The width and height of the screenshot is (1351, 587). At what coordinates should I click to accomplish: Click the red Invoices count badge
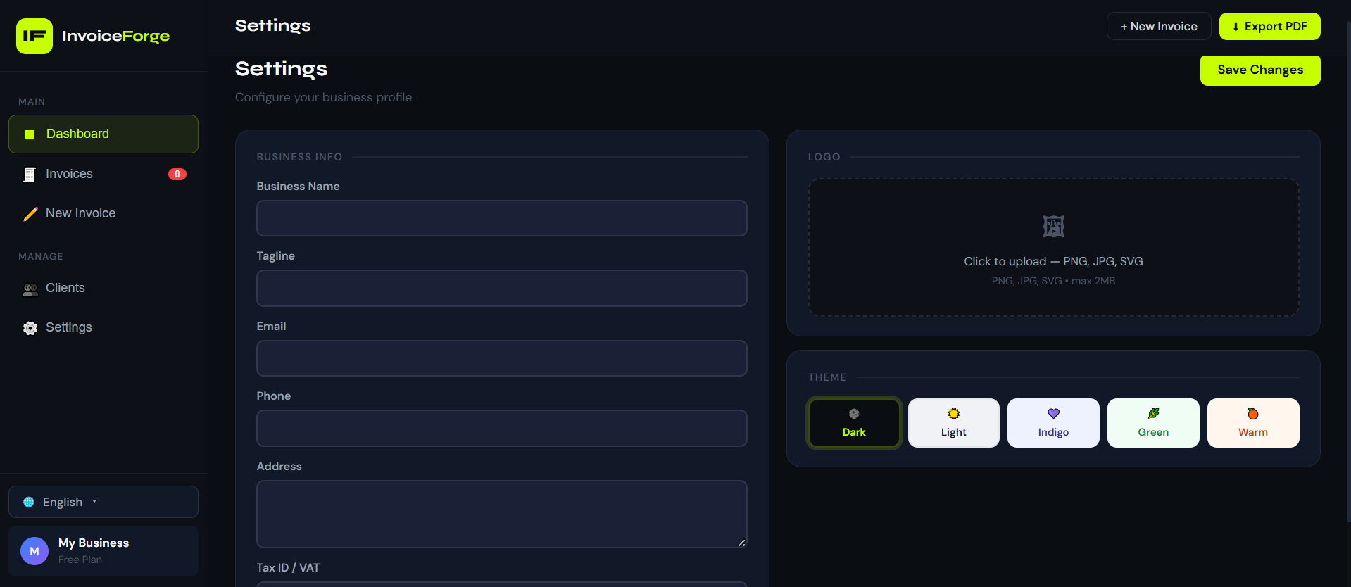pos(177,174)
